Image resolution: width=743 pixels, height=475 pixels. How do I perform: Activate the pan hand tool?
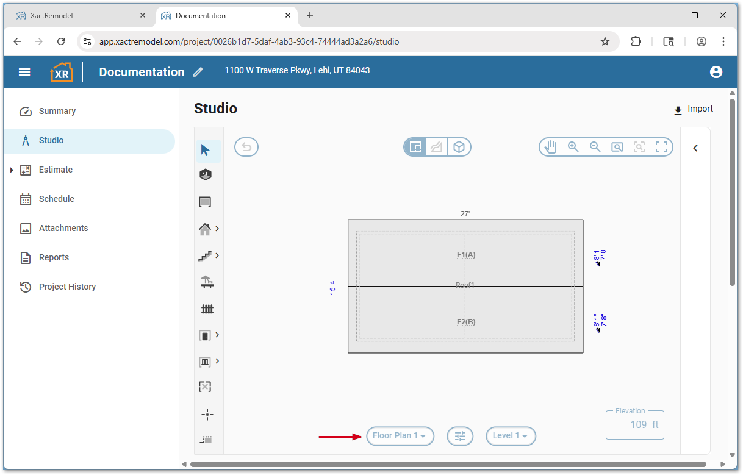coord(550,146)
